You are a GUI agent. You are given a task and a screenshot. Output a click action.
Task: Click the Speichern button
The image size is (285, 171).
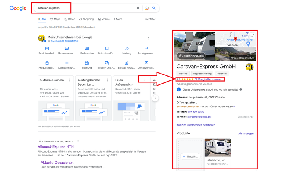(221, 74)
